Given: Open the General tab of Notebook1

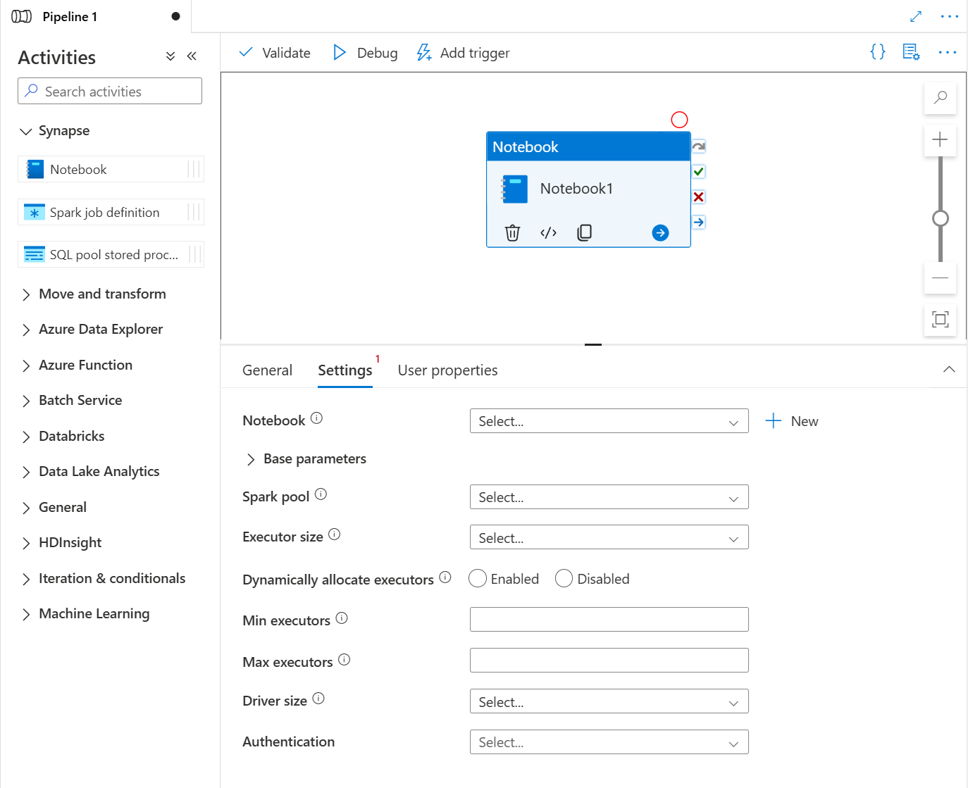Looking at the screenshot, I should coord(267,369).
